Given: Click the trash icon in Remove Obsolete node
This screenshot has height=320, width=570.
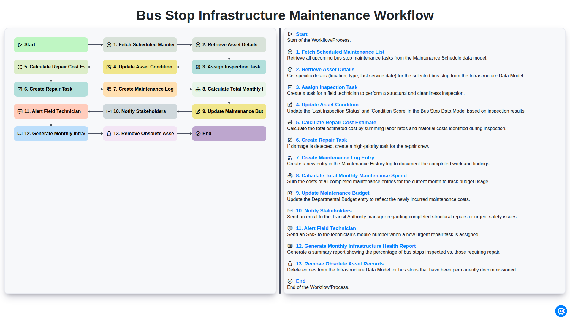Looking at the screenshot, I should tap(109, 134).
